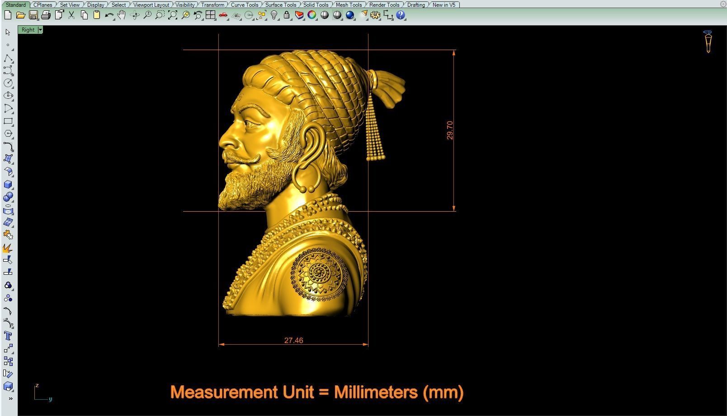
Task: Switch to CPlanes tab
Action: click(x=43, y=5)
